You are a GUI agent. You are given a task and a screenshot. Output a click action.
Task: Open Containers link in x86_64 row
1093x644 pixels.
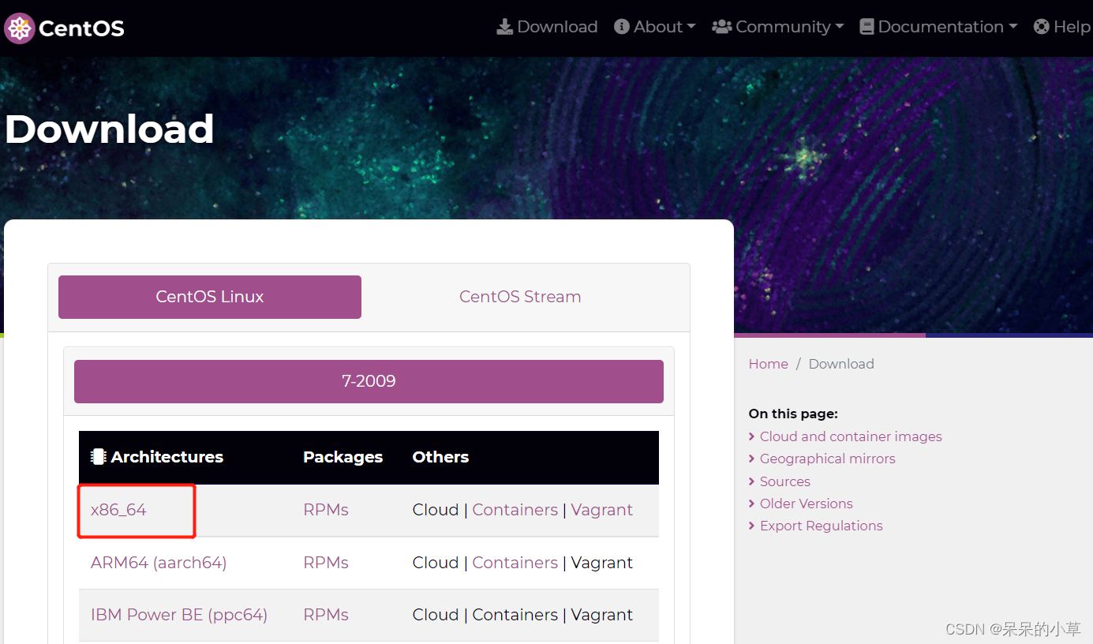[515, 510]
